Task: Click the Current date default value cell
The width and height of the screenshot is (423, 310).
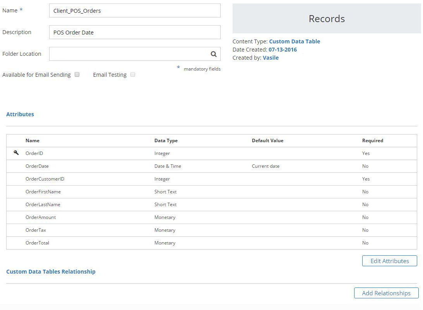Action: [x=266, y=166]
